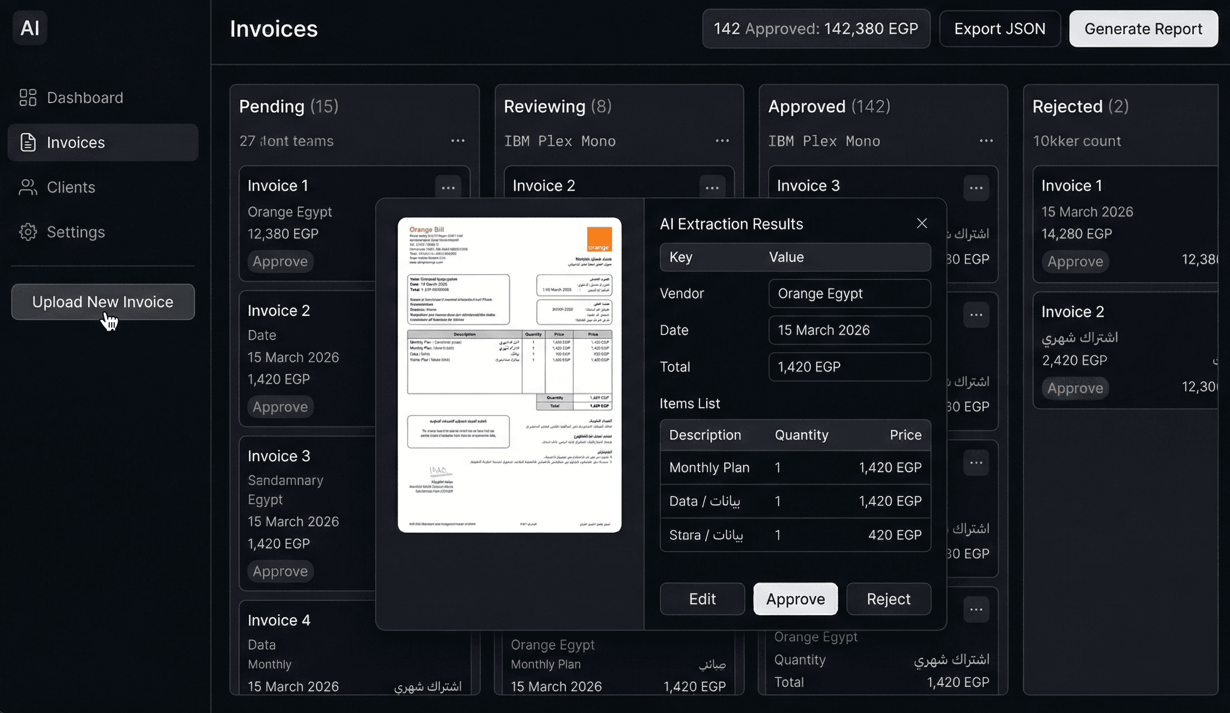1230x713 pixels.
Task: Approve Rejected column Invoice 1
Action: coord(1075,261)
